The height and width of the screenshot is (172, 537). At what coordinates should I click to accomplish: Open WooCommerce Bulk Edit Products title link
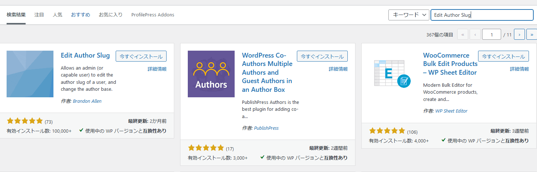[x=450, y=64]
